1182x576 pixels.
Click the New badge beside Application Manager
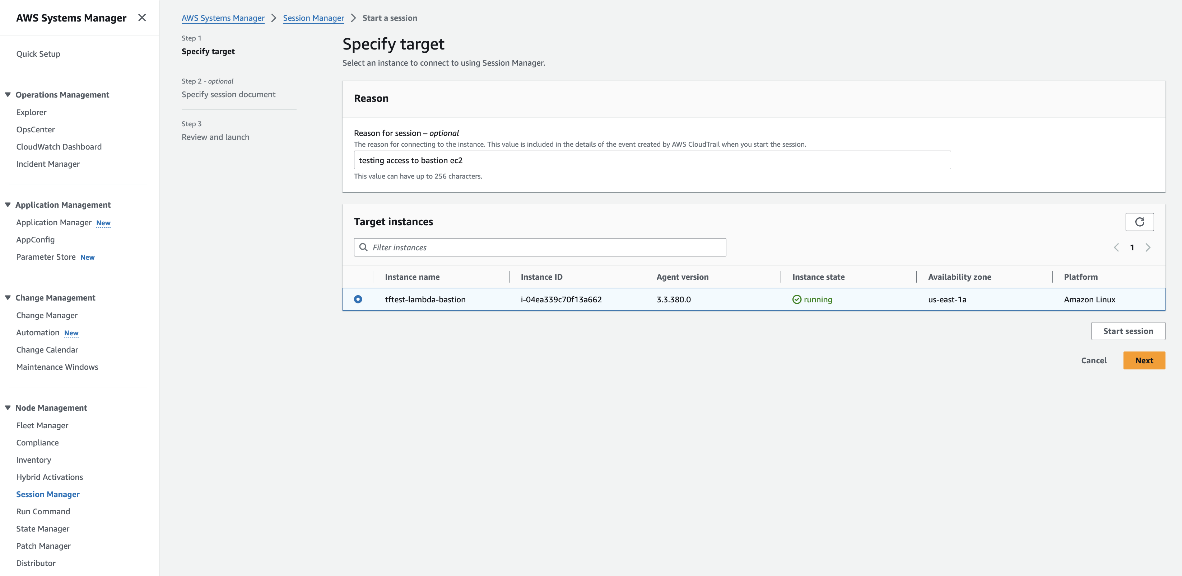[x=103, y=223]
